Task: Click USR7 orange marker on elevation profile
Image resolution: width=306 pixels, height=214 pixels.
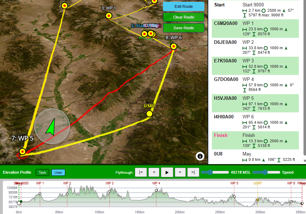Action: [x=258, y=200]
